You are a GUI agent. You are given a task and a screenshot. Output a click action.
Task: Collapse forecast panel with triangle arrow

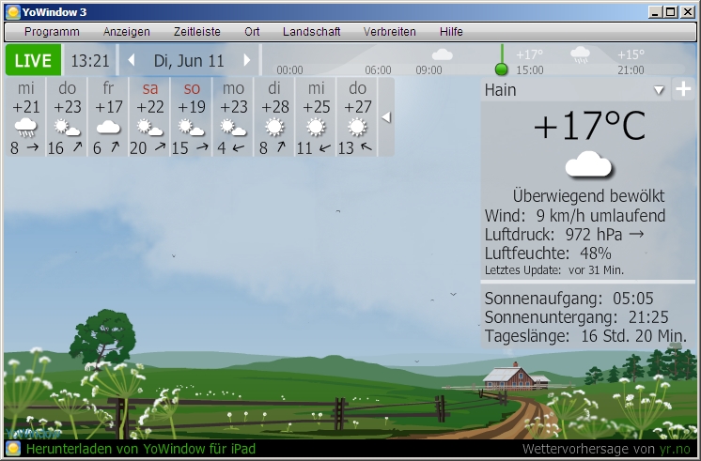pyautogui.click(x=386, y=117)
